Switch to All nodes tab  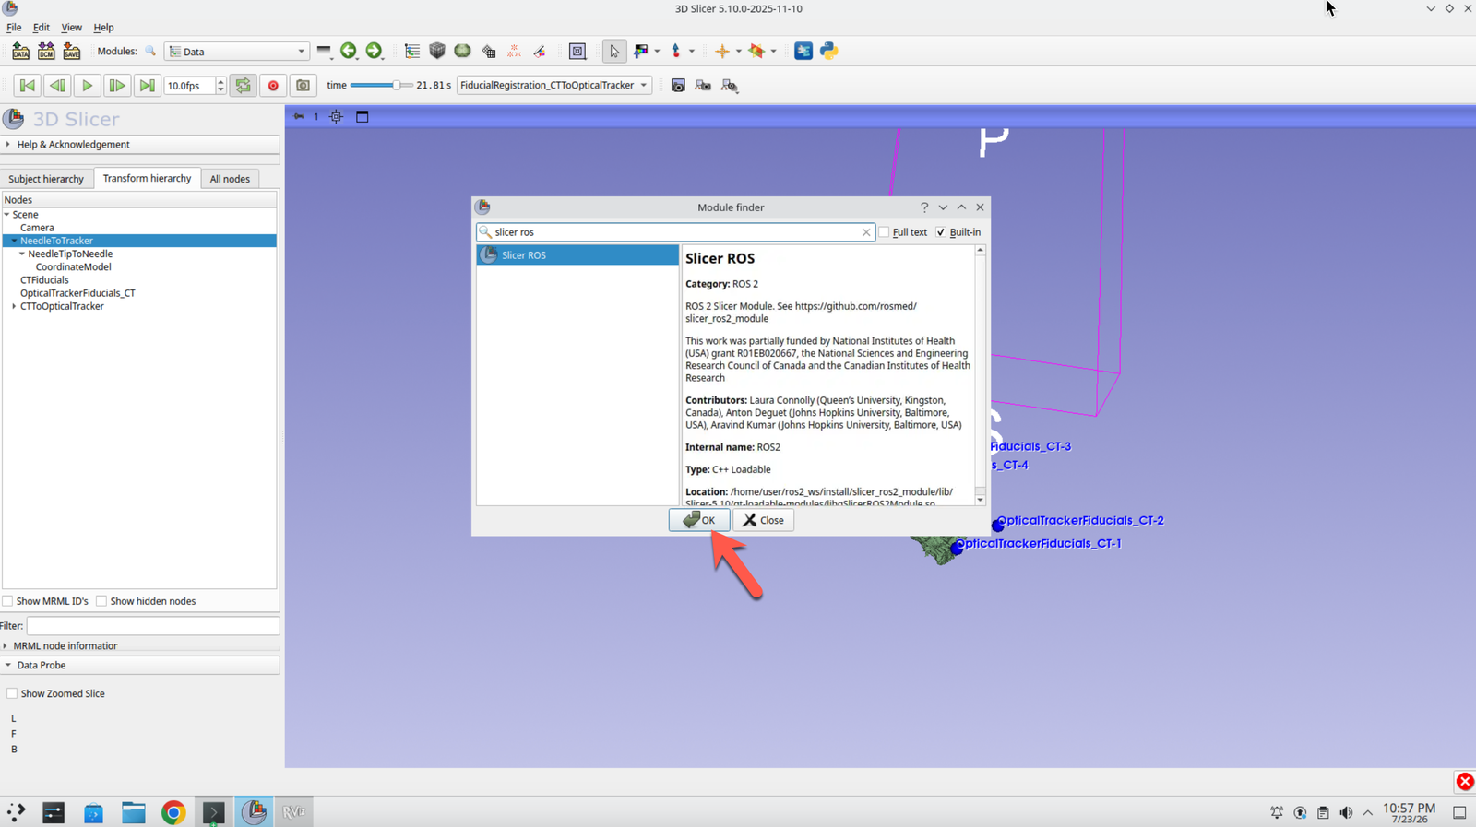(x=230, y=179)
